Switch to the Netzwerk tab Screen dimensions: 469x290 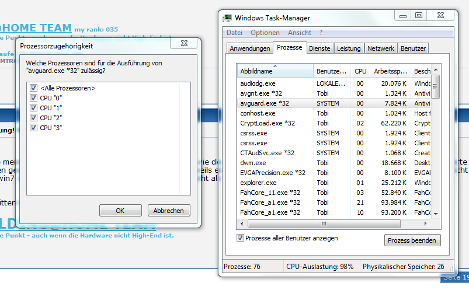[x=380, y=48]
